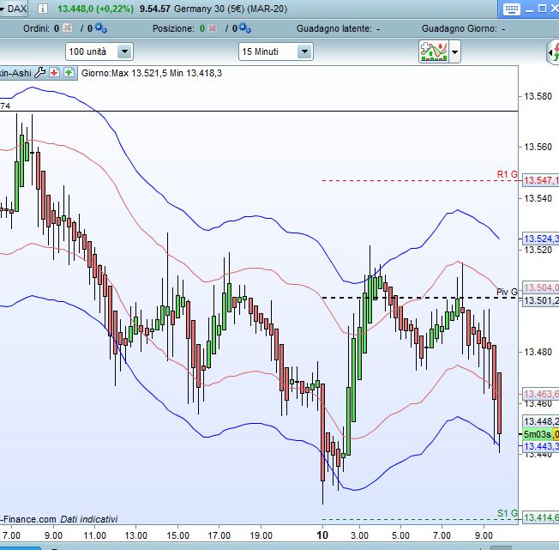The height and width of the screenshot is (550, 559).
Task: Click the 'Guadagno Giorno' label
Action: click(x=460, y=28)
